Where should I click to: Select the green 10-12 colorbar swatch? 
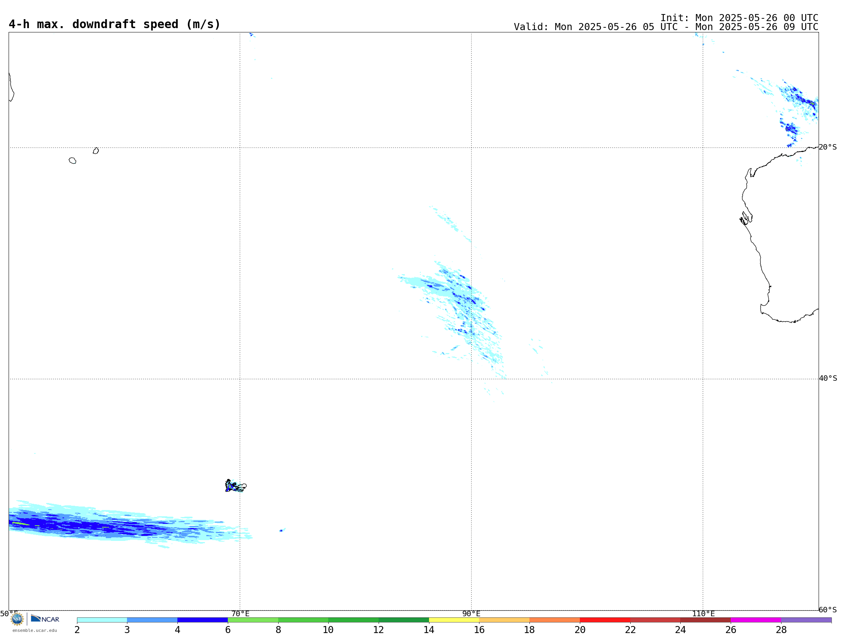click(354, 620)
